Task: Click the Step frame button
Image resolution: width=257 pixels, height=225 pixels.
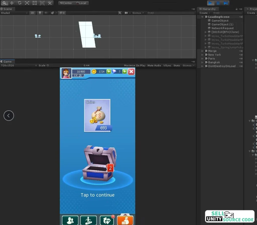Action: tap(226, 3)
